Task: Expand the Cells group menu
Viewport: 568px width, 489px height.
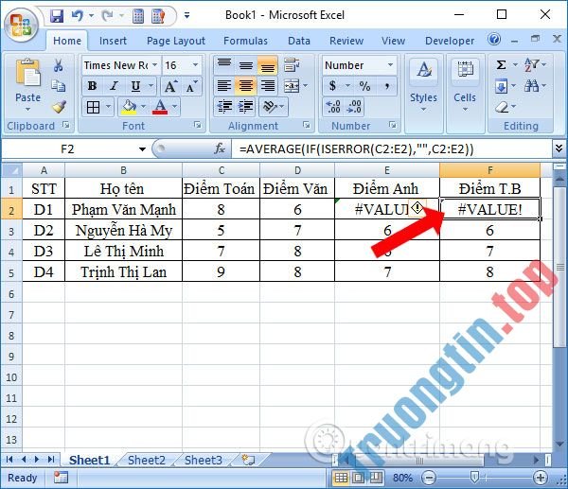Action: coord(465,94)
